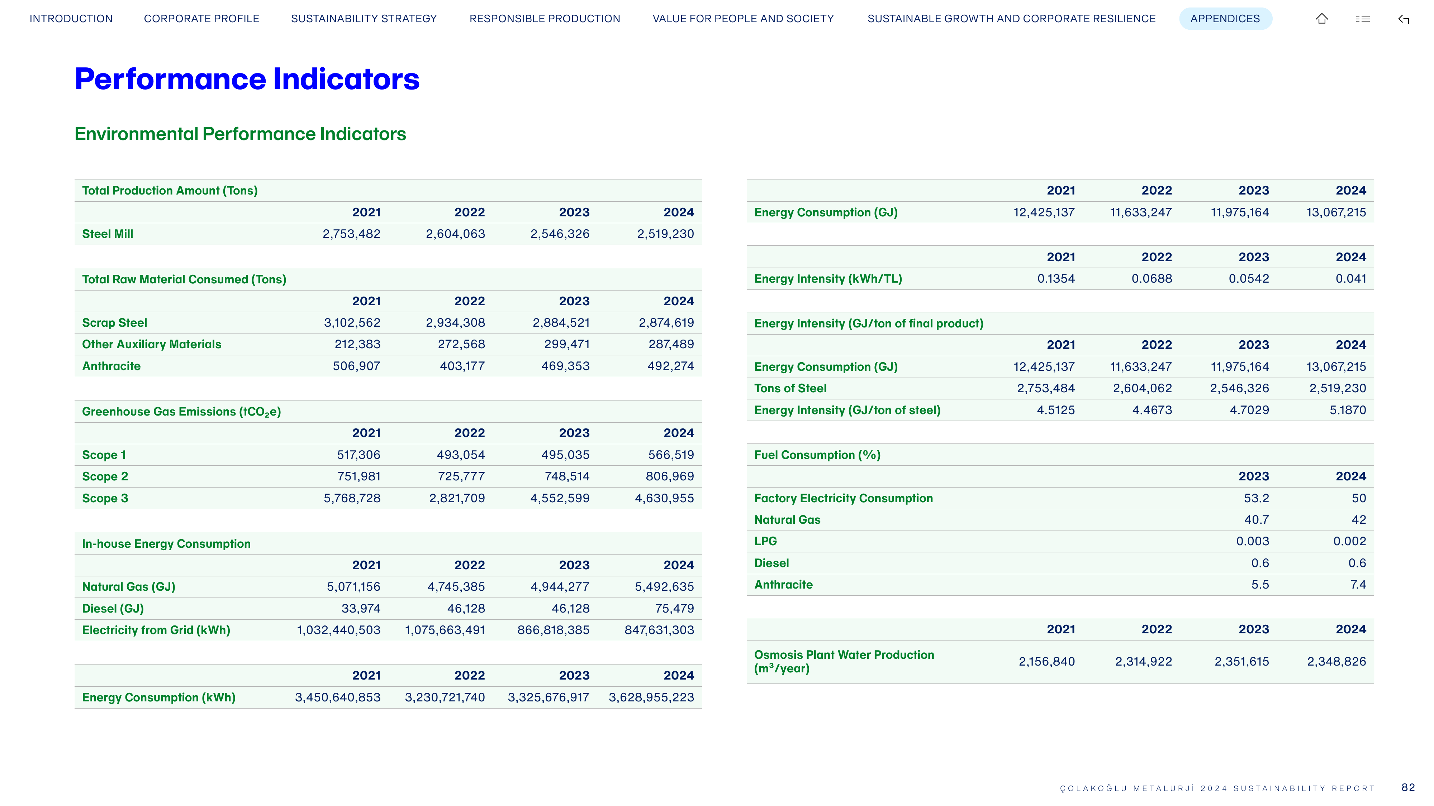Viewport: 1434px width, 806px height.
Task: Click Total Raw Material Consumed (Tons) header
Action: coord(184,280)
